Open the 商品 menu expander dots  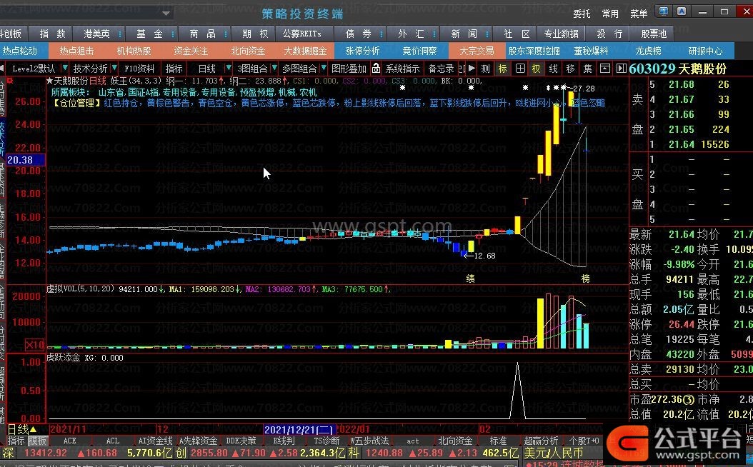tap(225, 34)
